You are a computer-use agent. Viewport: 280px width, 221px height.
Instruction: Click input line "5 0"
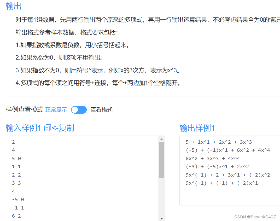coord(16,159)
